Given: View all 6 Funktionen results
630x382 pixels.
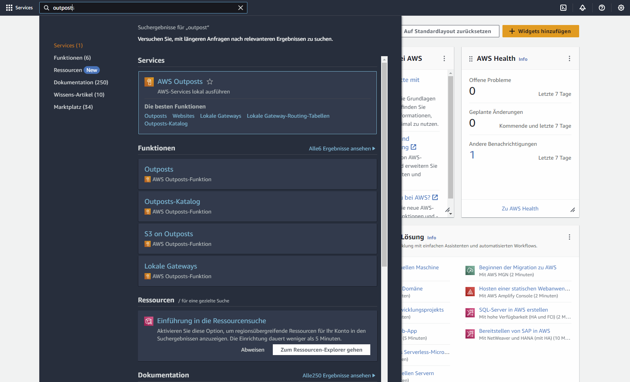Looking at the screenshot, I should (x=342, y=148).
